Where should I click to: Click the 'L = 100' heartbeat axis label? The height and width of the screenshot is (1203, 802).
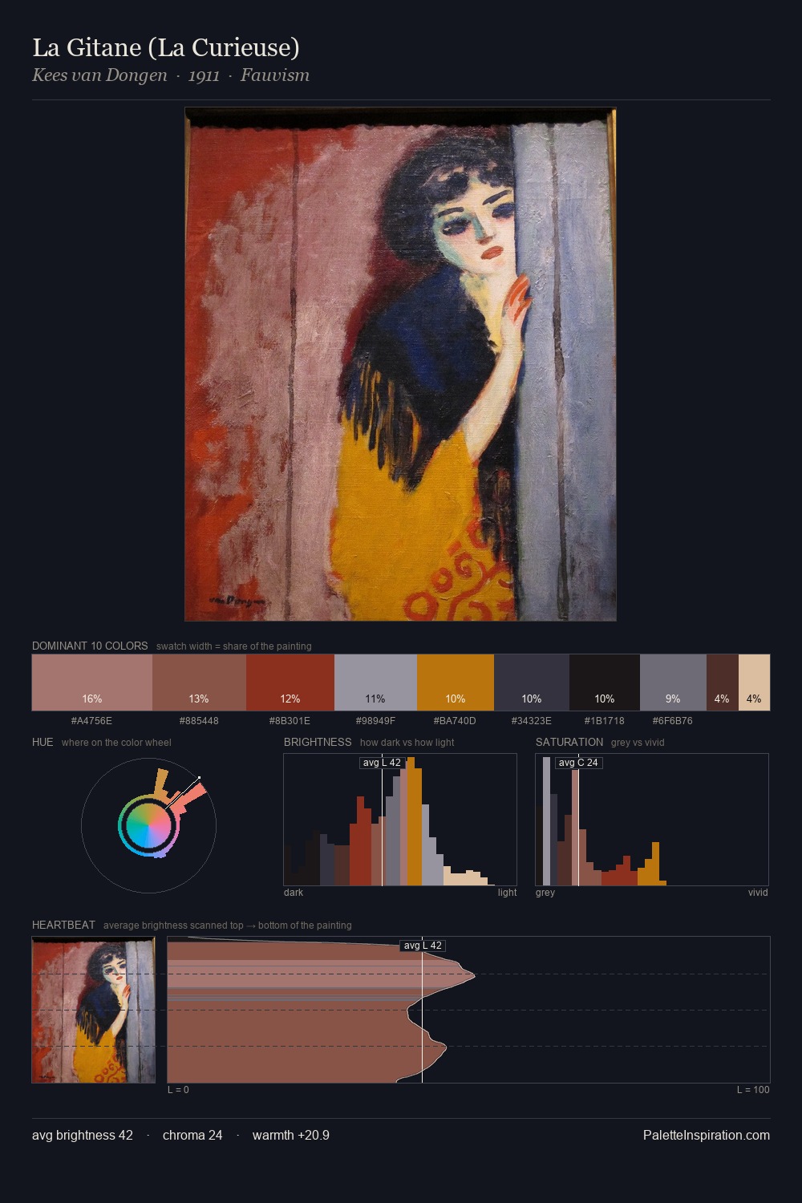coord(753,1090)
